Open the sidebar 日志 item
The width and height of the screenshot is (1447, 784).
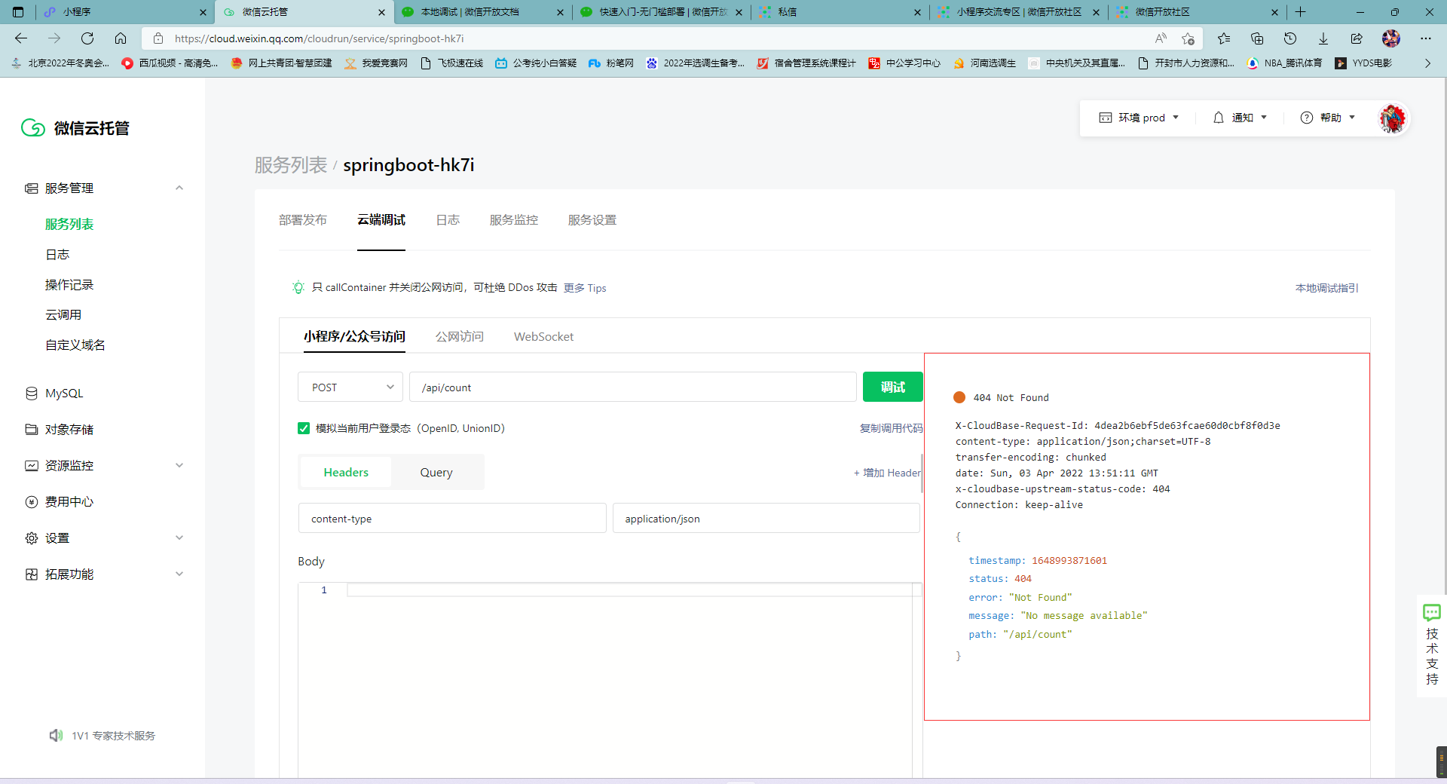(x=57, y=255)
